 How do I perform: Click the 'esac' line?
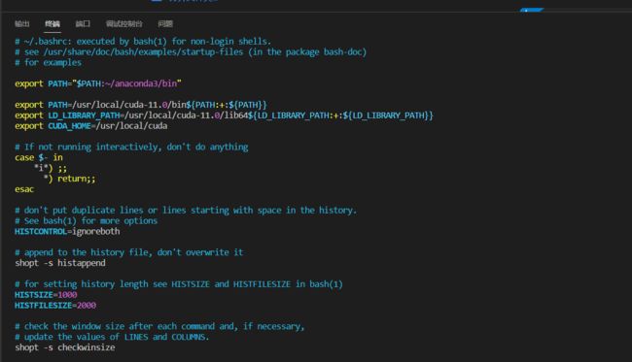24,189
